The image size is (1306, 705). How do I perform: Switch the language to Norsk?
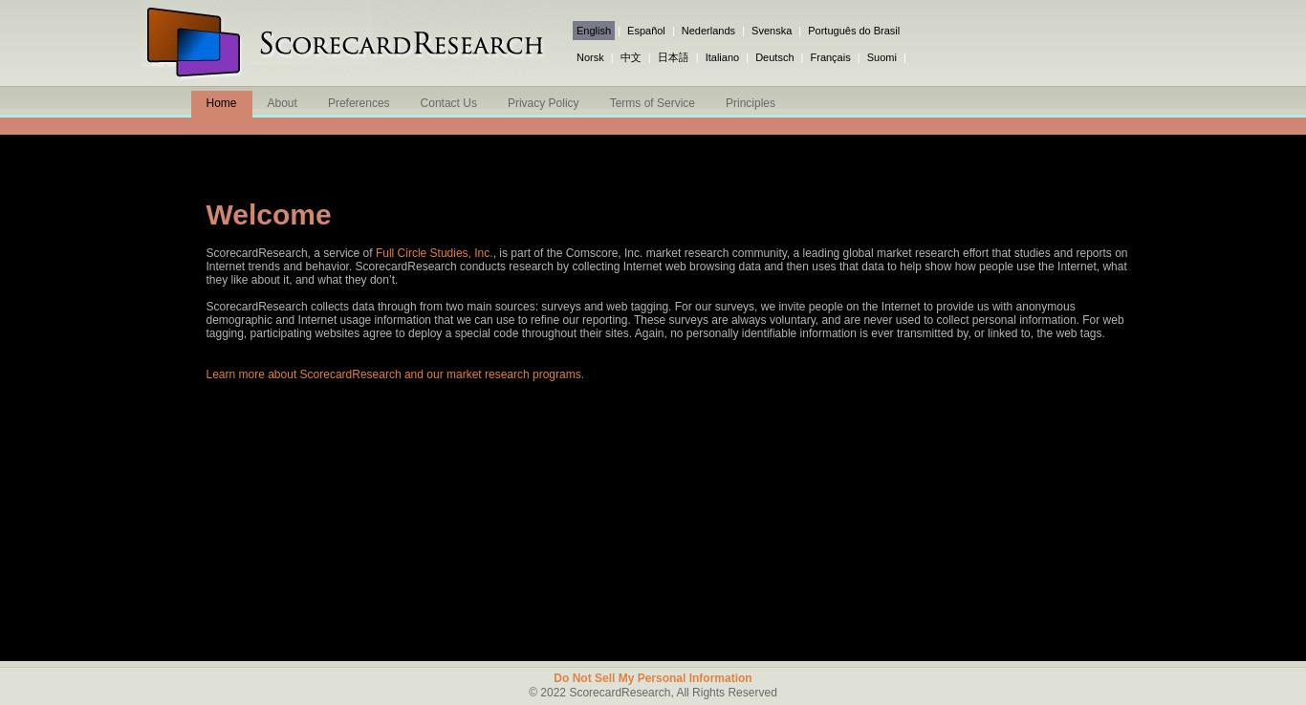pos(590,57)
